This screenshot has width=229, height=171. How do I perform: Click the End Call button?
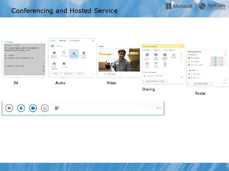pyautogui.click(x=80, y=74)
